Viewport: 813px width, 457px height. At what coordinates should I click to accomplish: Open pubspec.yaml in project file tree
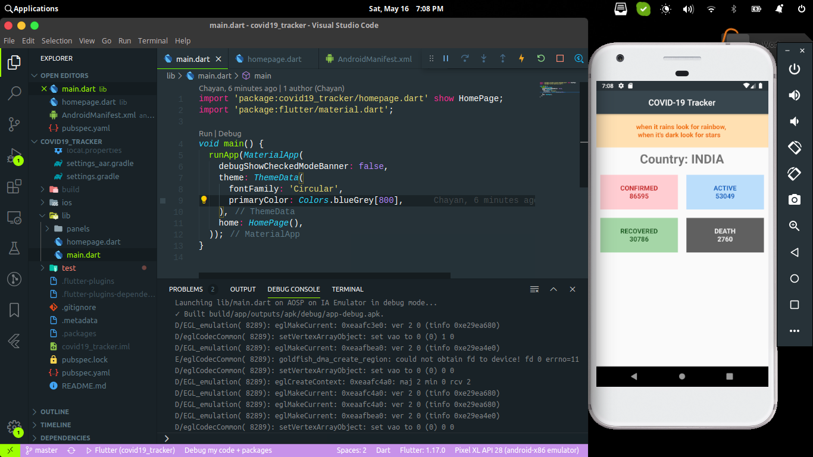coord(86,373)
